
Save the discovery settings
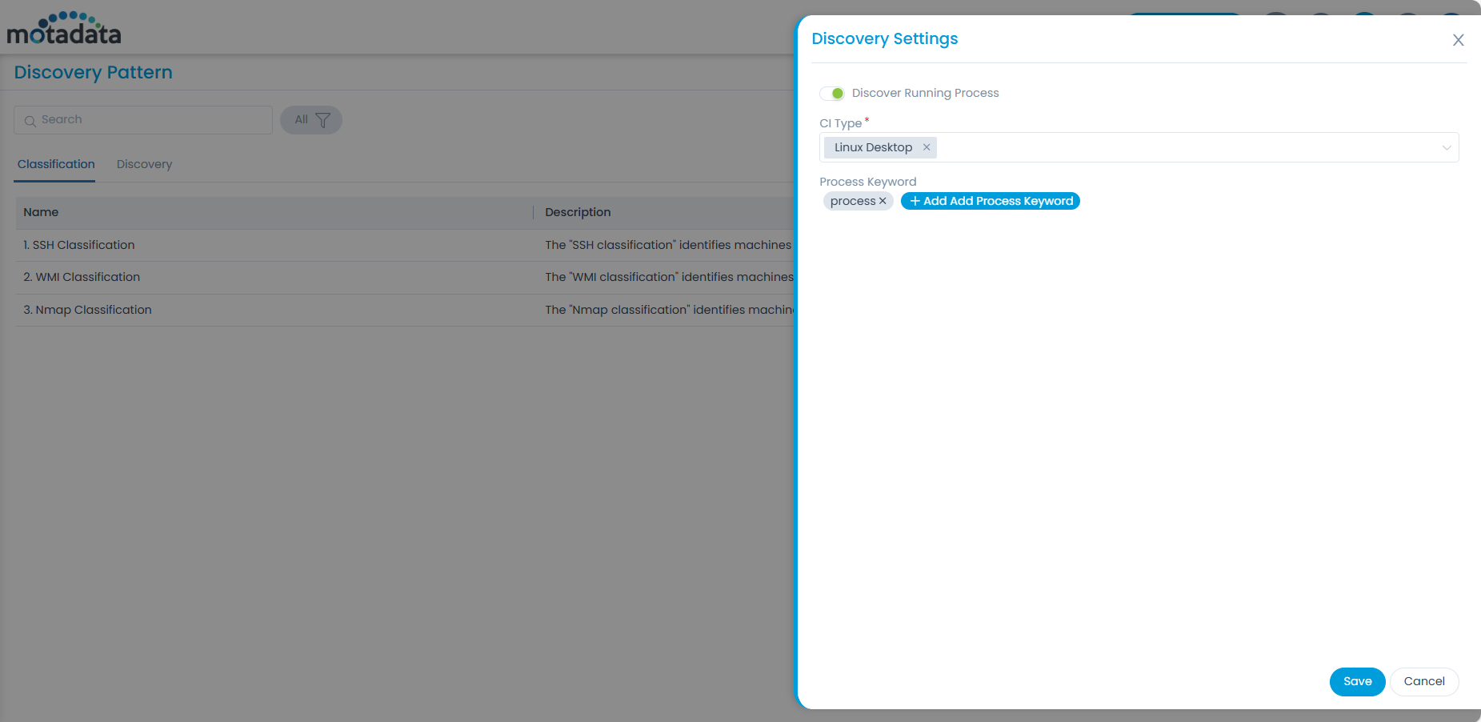pos(1357,681)
